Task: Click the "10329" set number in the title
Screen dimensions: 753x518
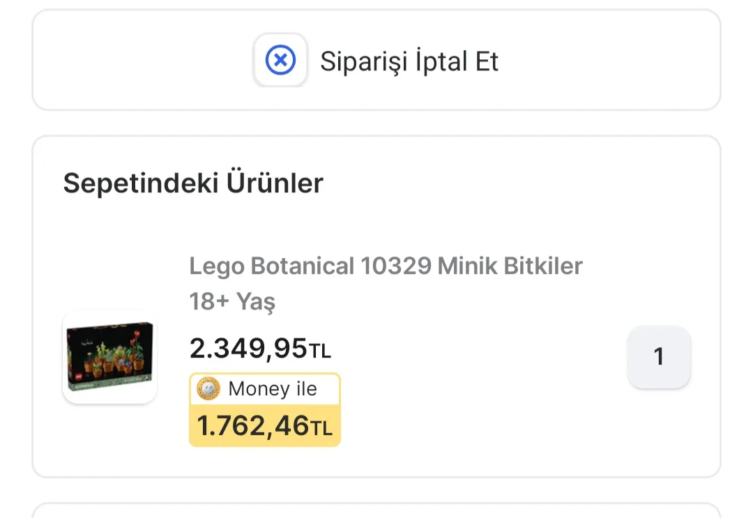Action: click(396, 266)
